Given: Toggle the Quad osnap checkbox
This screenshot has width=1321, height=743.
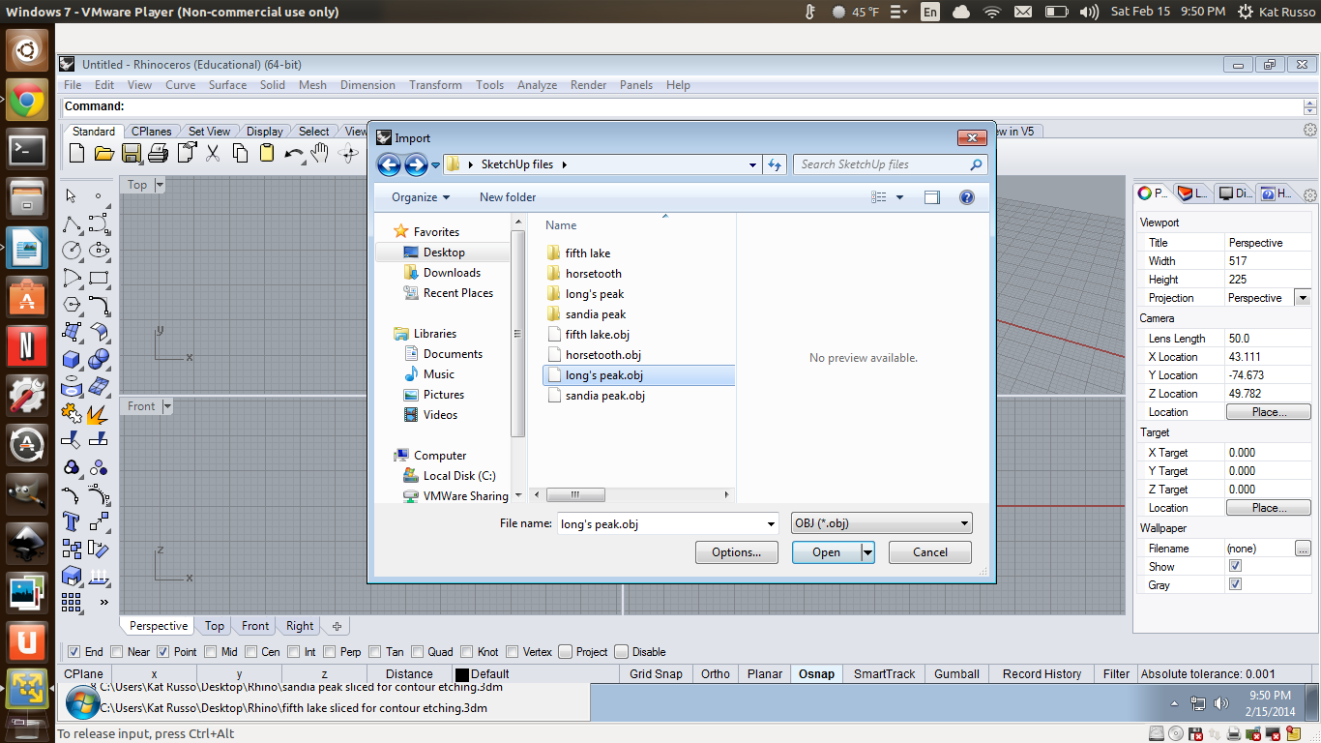Looking at the screenshot, I should coord(417,651).
